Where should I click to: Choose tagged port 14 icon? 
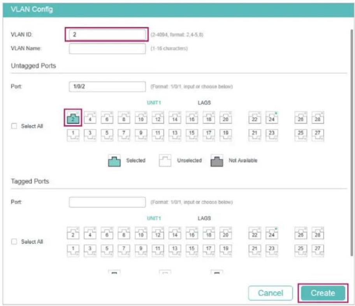[175, 233]
